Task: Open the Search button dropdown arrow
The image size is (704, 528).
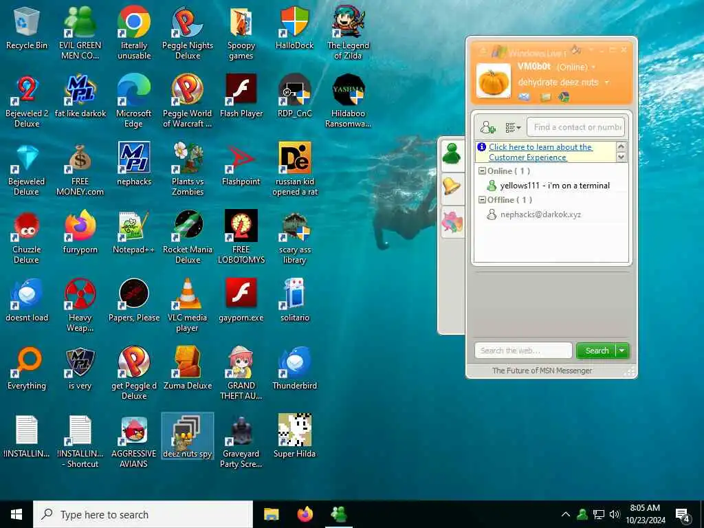Action: [622, 351]
